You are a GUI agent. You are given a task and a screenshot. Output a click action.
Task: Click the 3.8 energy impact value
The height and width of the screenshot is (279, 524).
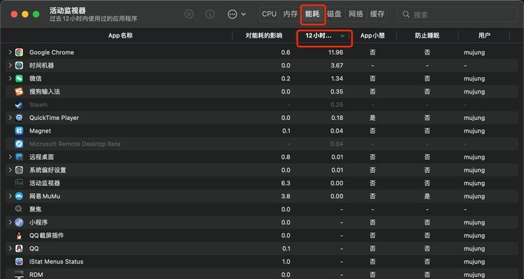286,196
